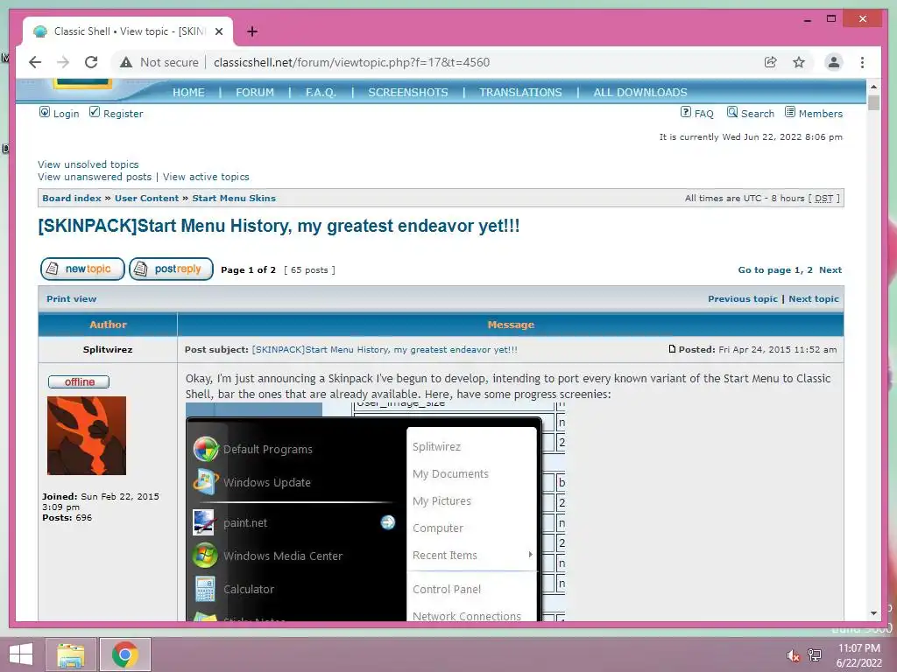Click View unanswered posts

coord(95,177)
